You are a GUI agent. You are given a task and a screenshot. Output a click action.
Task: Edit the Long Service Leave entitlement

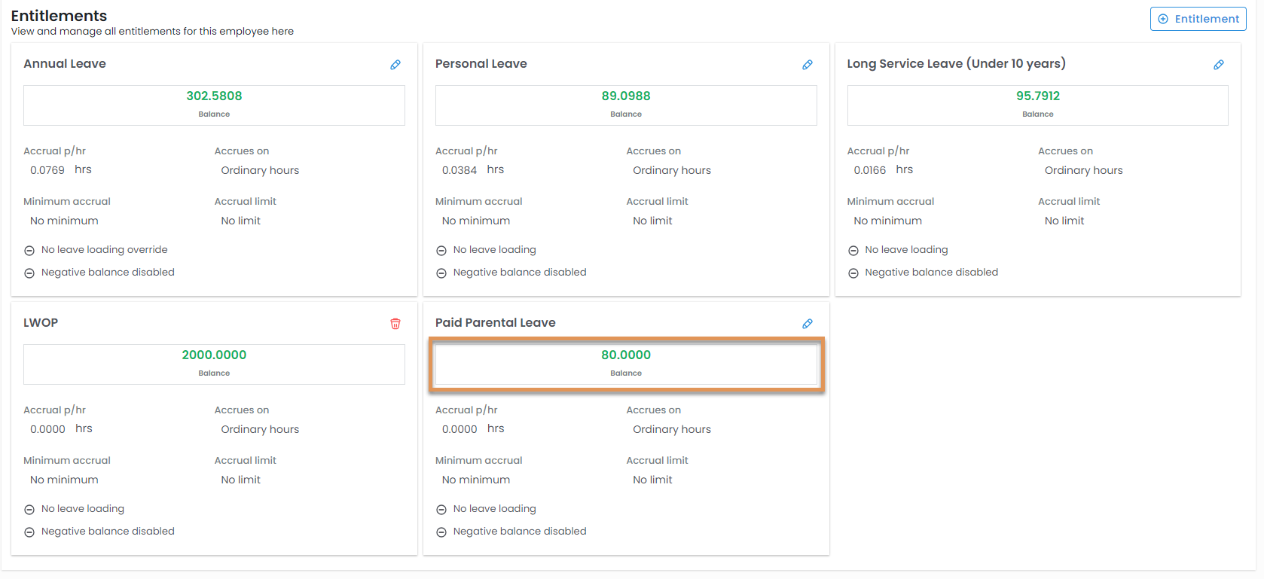pos(1218,65)
